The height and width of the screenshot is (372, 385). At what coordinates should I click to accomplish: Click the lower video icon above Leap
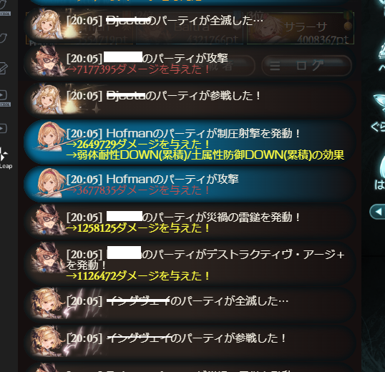(4, 128)
